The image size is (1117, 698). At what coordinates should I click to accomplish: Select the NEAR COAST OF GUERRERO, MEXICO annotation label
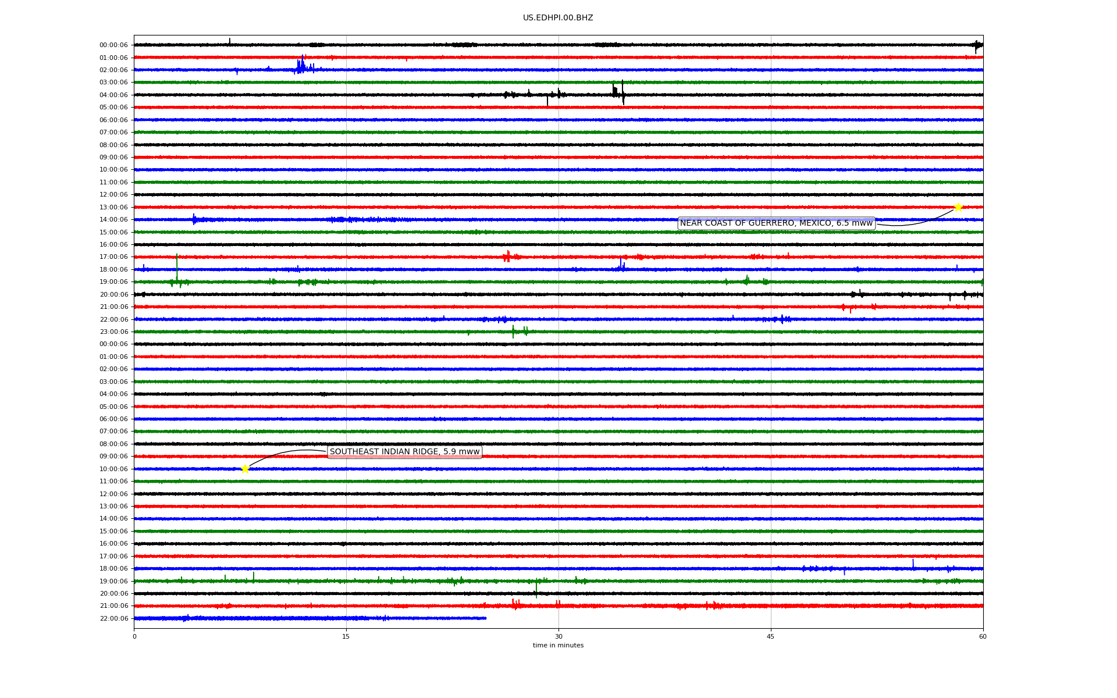point(776,223)
